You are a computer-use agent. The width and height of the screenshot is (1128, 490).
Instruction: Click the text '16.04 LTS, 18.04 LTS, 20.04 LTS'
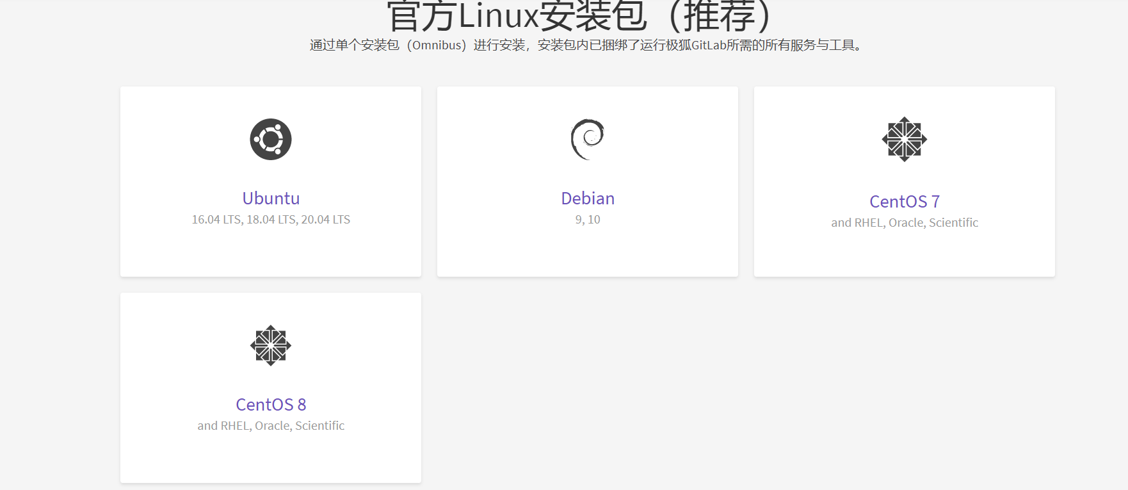271,220
